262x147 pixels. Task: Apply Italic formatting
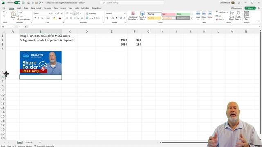(38, 18)
